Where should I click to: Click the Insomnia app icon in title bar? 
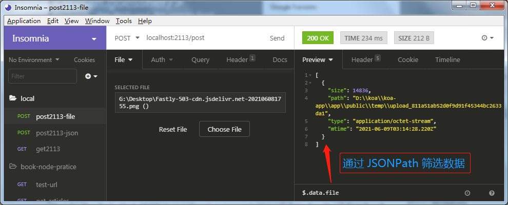[x=8, y=8]
